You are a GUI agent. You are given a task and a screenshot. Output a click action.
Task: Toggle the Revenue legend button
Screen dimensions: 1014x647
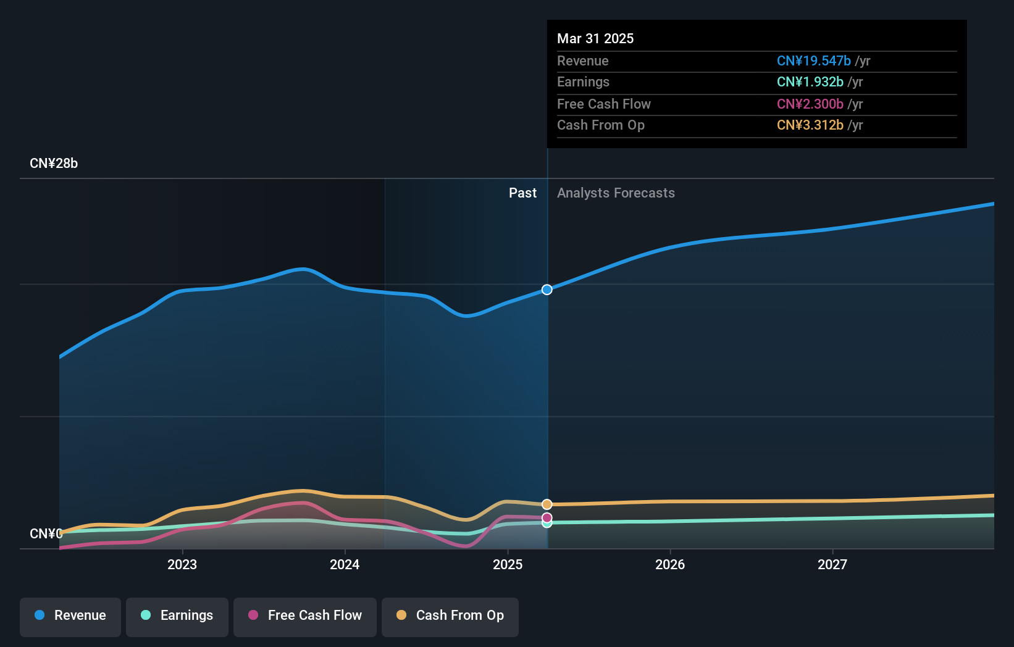click(x=70, y=617)
